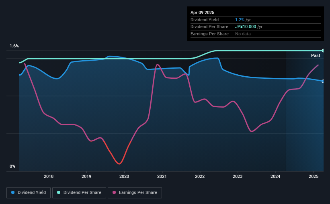This screenshot has height=204, width=330.
Task: Click the pink Earnings Per Share legend dot
Action: coord(114,192)
